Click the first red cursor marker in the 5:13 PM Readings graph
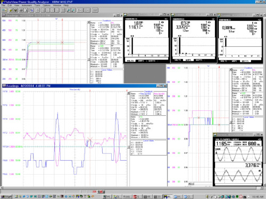Image resolution: width=266 pixels, height=199 pixels. 38,20
